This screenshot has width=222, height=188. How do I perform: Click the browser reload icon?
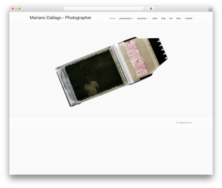[x=144, y=9]
